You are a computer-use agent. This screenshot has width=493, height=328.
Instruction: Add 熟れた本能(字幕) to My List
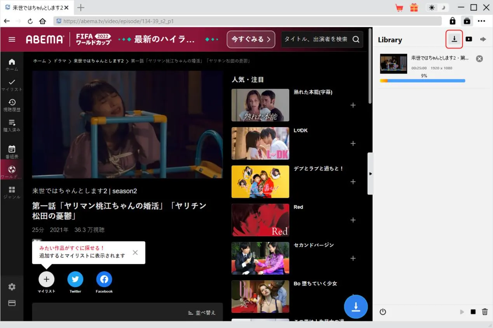pos(353,105)
